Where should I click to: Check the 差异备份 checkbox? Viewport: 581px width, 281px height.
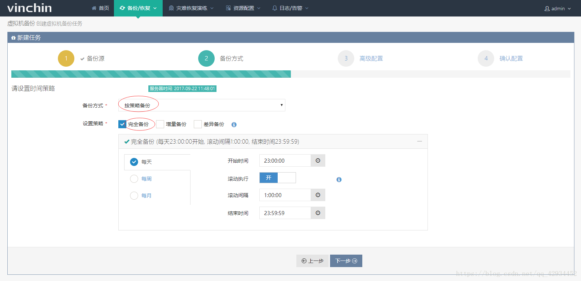click(x=198, y=124)
